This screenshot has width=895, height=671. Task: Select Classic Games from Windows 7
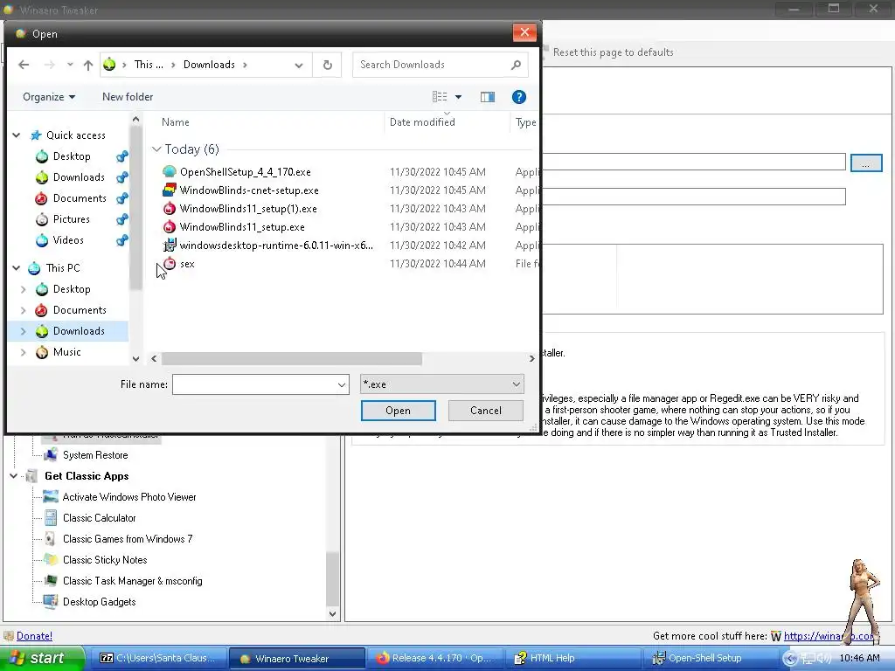click(128, 538)
